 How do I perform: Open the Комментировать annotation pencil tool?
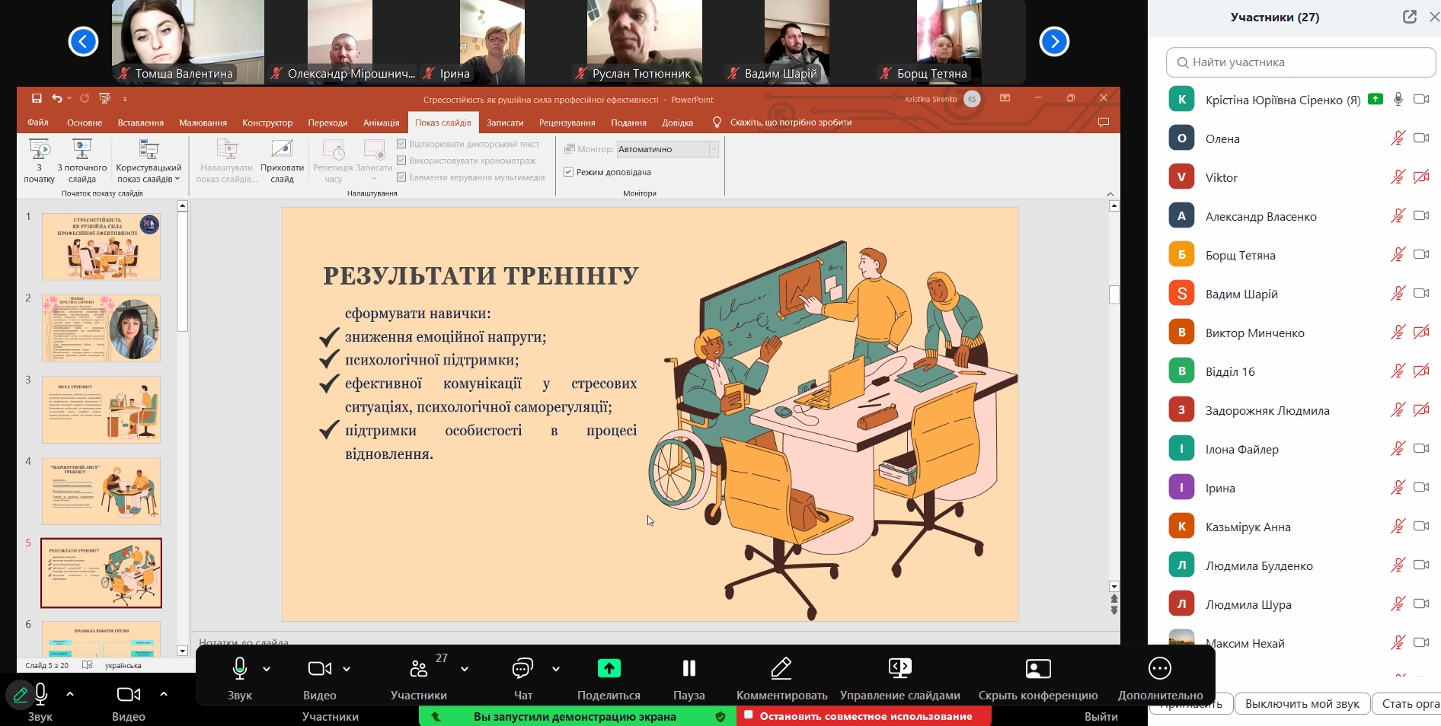coord(781,669)
